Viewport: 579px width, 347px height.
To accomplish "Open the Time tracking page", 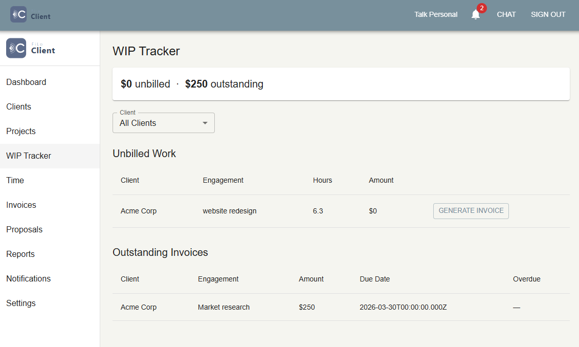I will pos(15,180).
